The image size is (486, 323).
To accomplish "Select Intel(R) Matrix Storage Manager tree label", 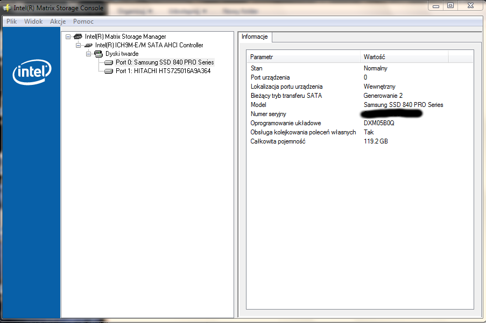I will 125,37.
